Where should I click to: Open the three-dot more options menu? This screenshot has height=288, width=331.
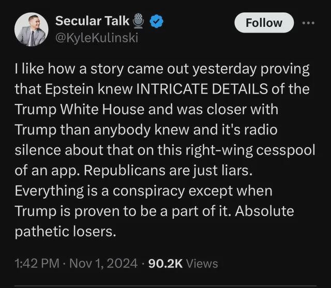(x=308, y=23)
